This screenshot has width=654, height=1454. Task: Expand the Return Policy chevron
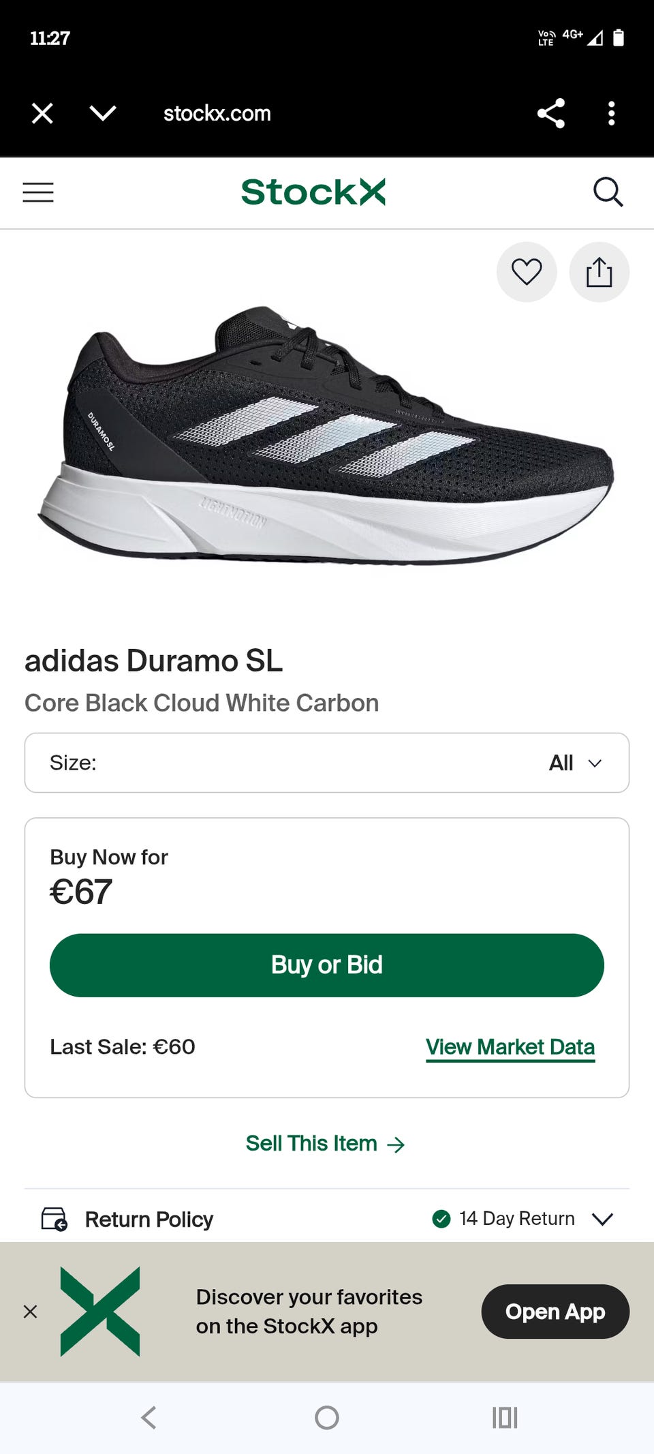click(602, 1219)
